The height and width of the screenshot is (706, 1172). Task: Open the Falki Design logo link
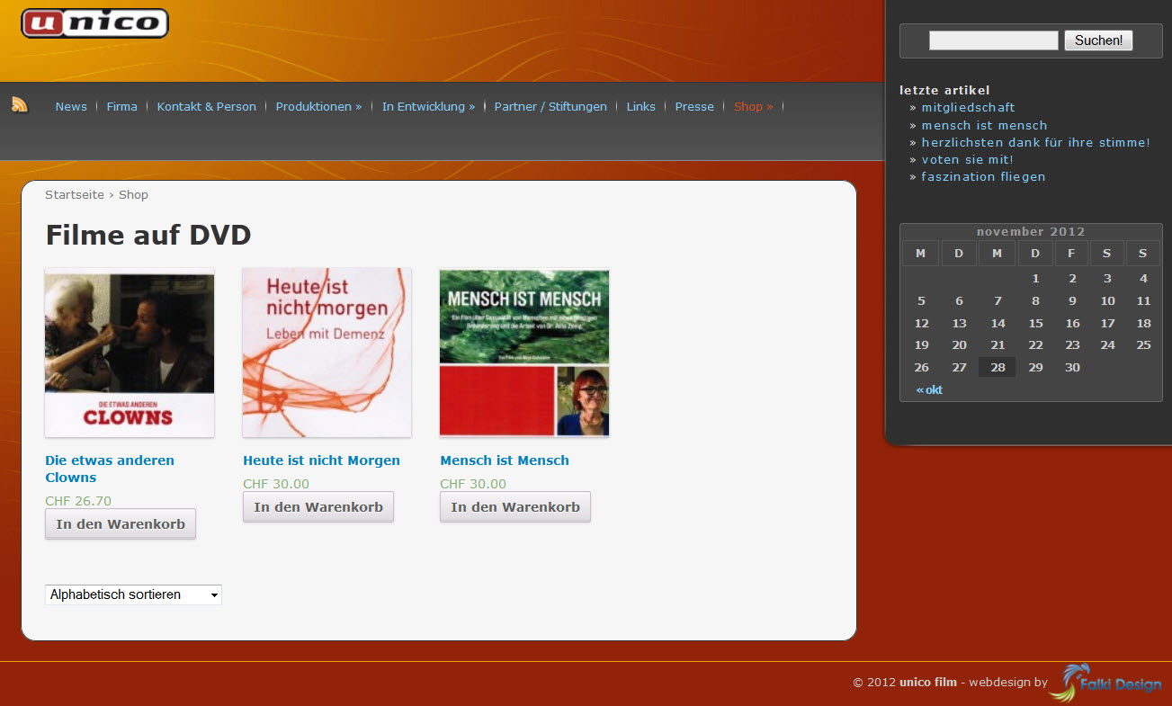(1105, 683)
